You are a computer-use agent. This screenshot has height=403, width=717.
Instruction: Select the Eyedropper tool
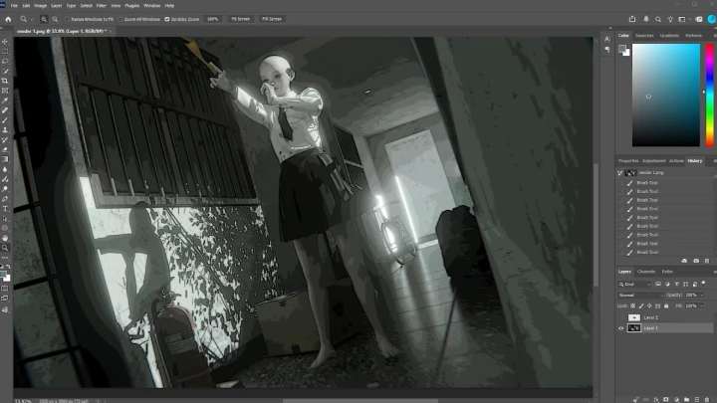(x=5, y=101)
